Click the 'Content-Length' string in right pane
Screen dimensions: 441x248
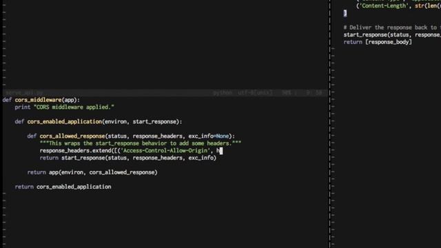pyautogui.click(x=384, y=6)
